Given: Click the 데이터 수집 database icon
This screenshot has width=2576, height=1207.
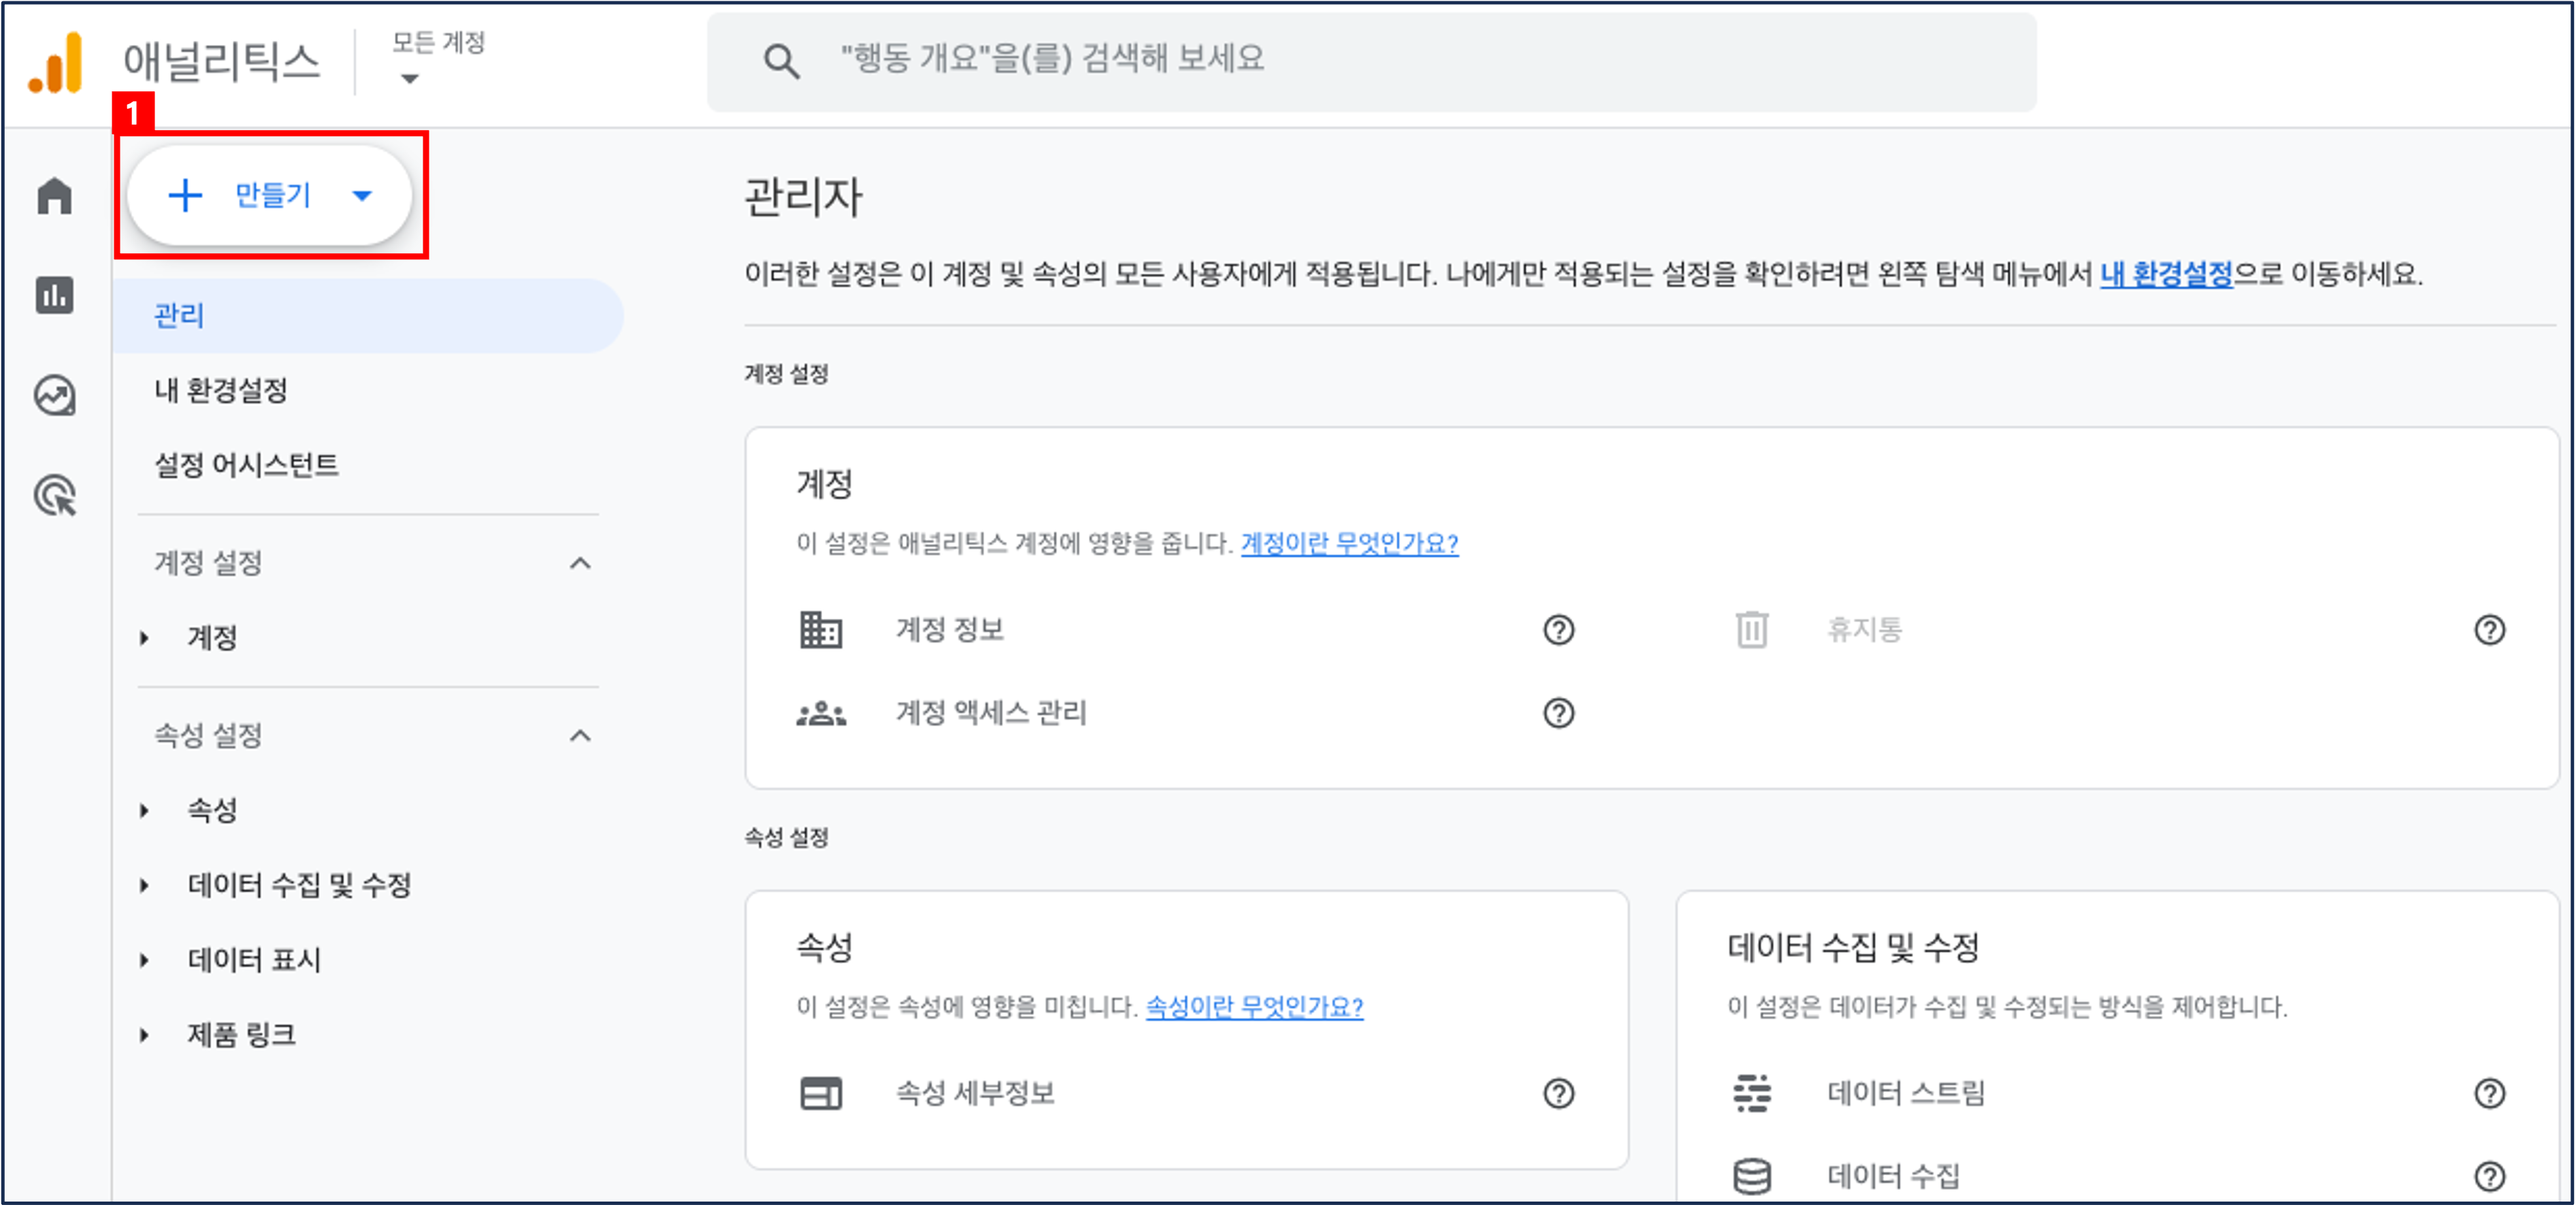Looking at the screenshot, I should pos(1752,1176).
